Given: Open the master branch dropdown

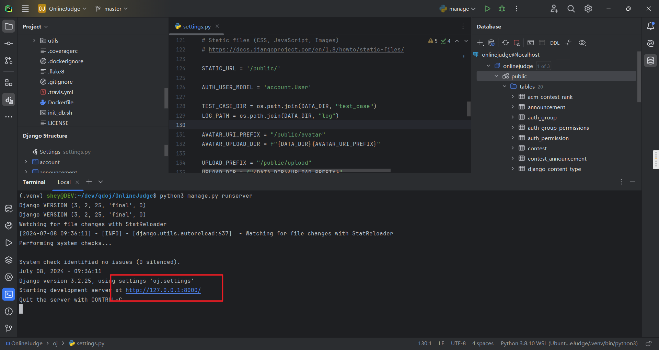Looking at the screenshot, I should point(112,9).
